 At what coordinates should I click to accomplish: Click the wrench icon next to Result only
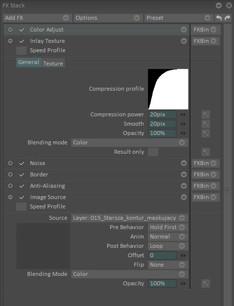coord(206,152)
